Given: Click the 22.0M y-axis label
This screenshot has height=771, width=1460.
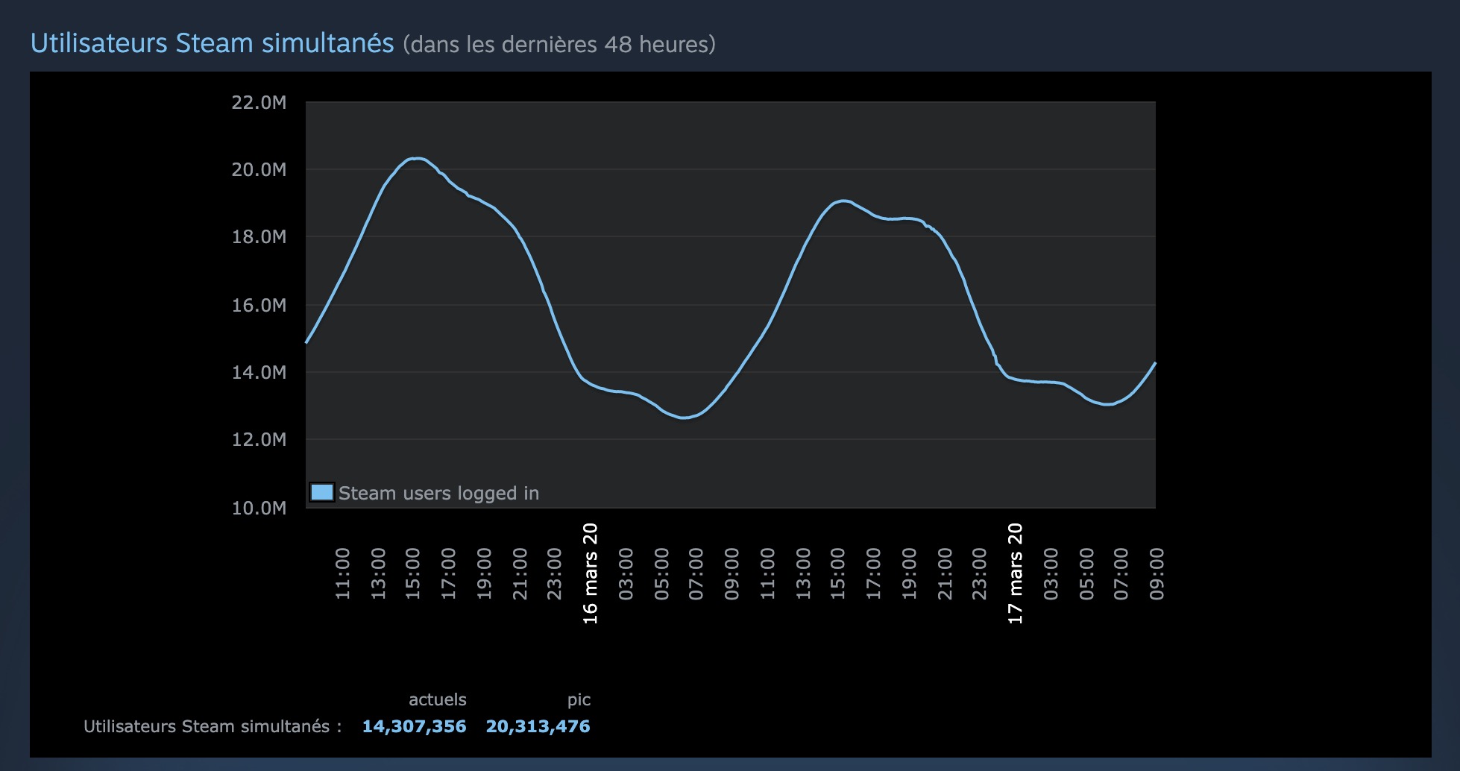Looking at the screenshot, I should pyautogui.click(x=259, y=102).
